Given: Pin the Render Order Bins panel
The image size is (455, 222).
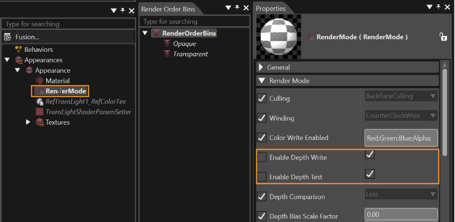Looking at the screenshot, I should [237, 8].
